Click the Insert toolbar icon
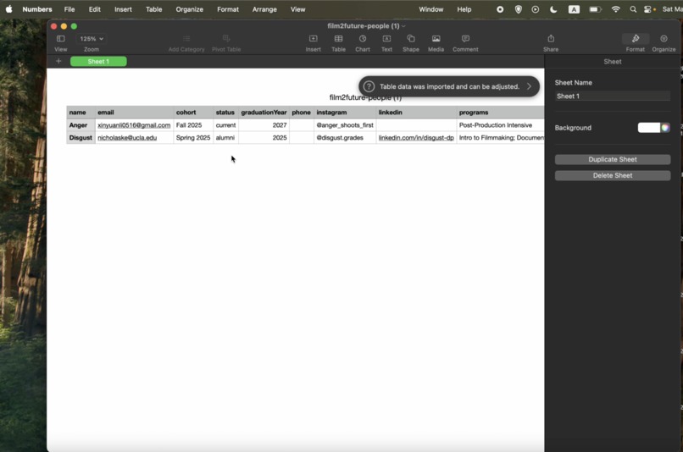Screen dimensions: 683x452 click(314, 39)
